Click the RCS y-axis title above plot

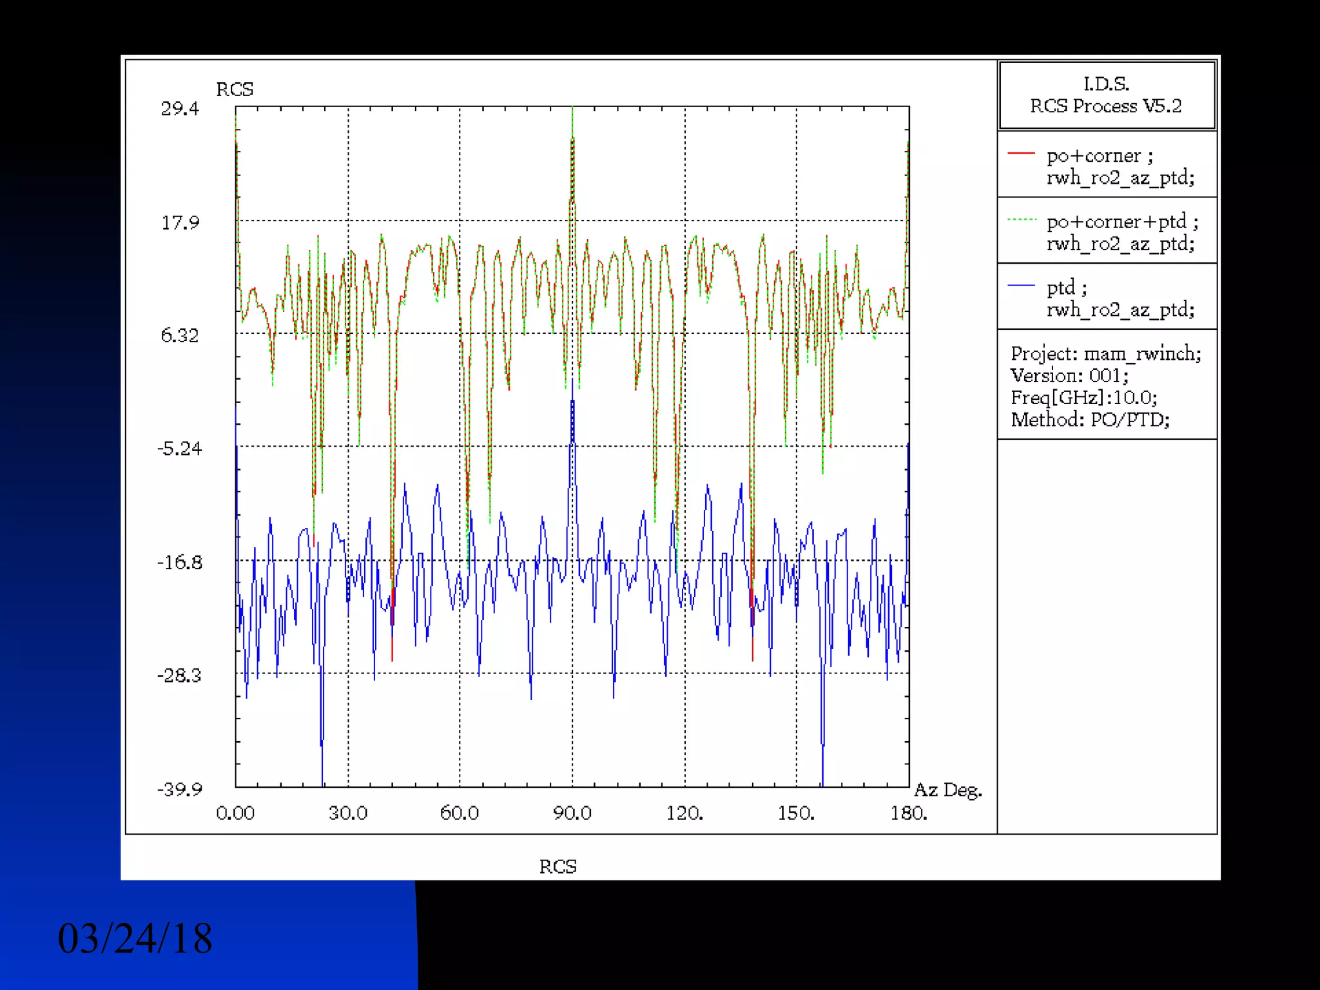click(x=235, y=89)
